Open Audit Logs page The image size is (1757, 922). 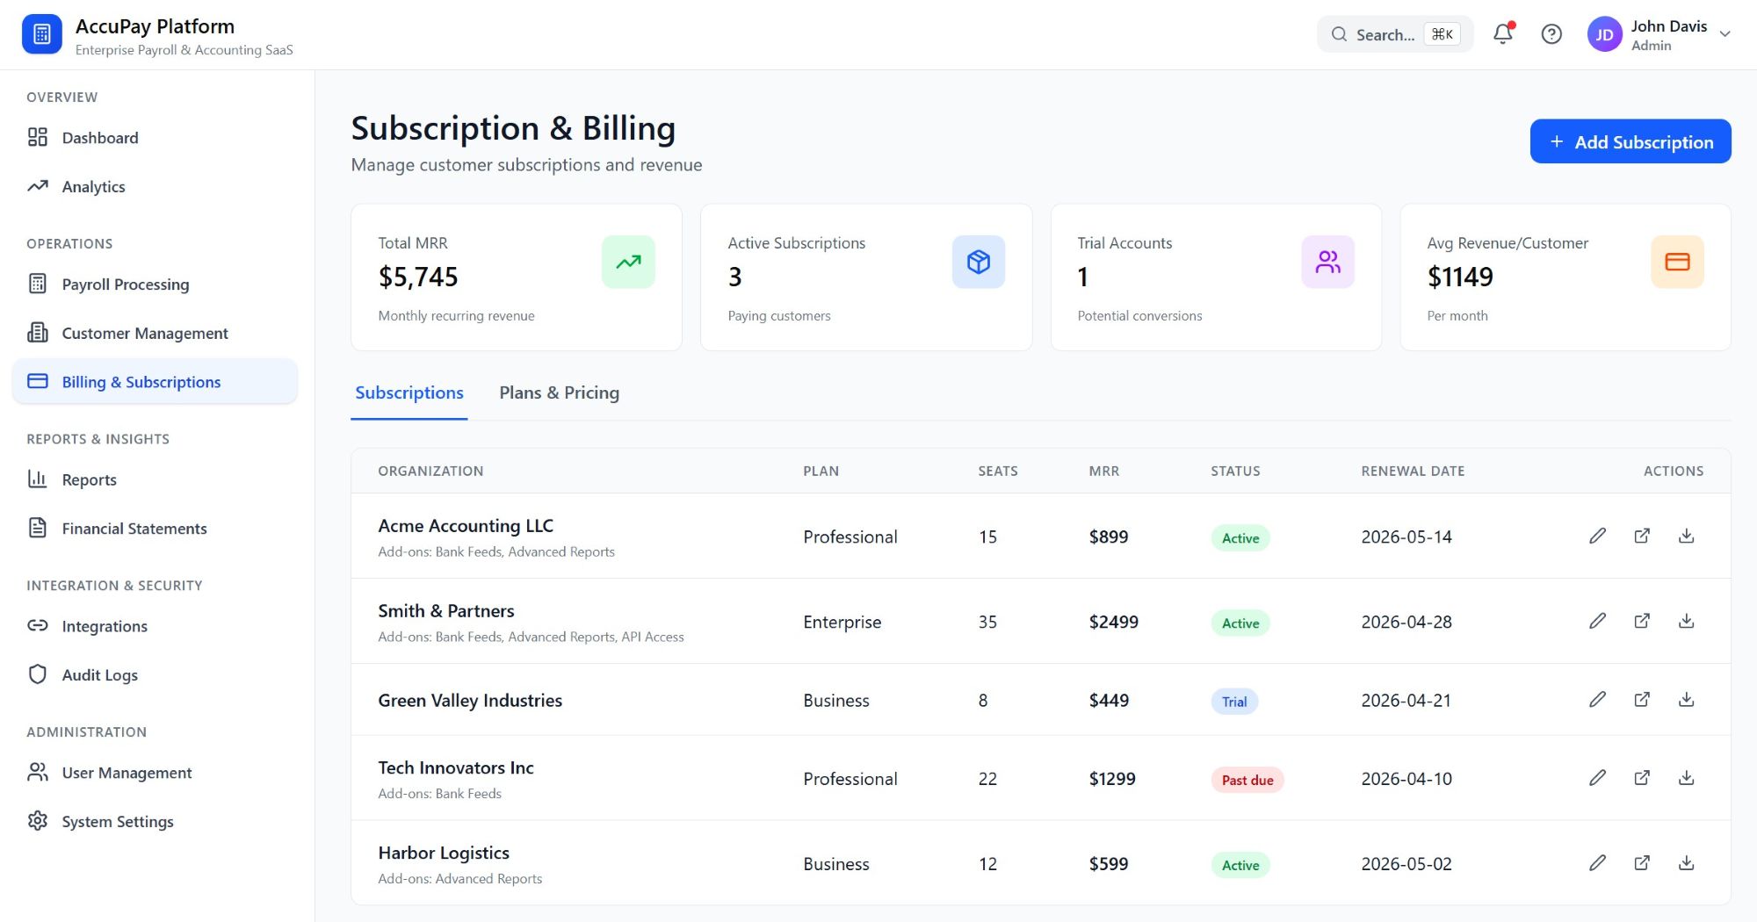155,674
